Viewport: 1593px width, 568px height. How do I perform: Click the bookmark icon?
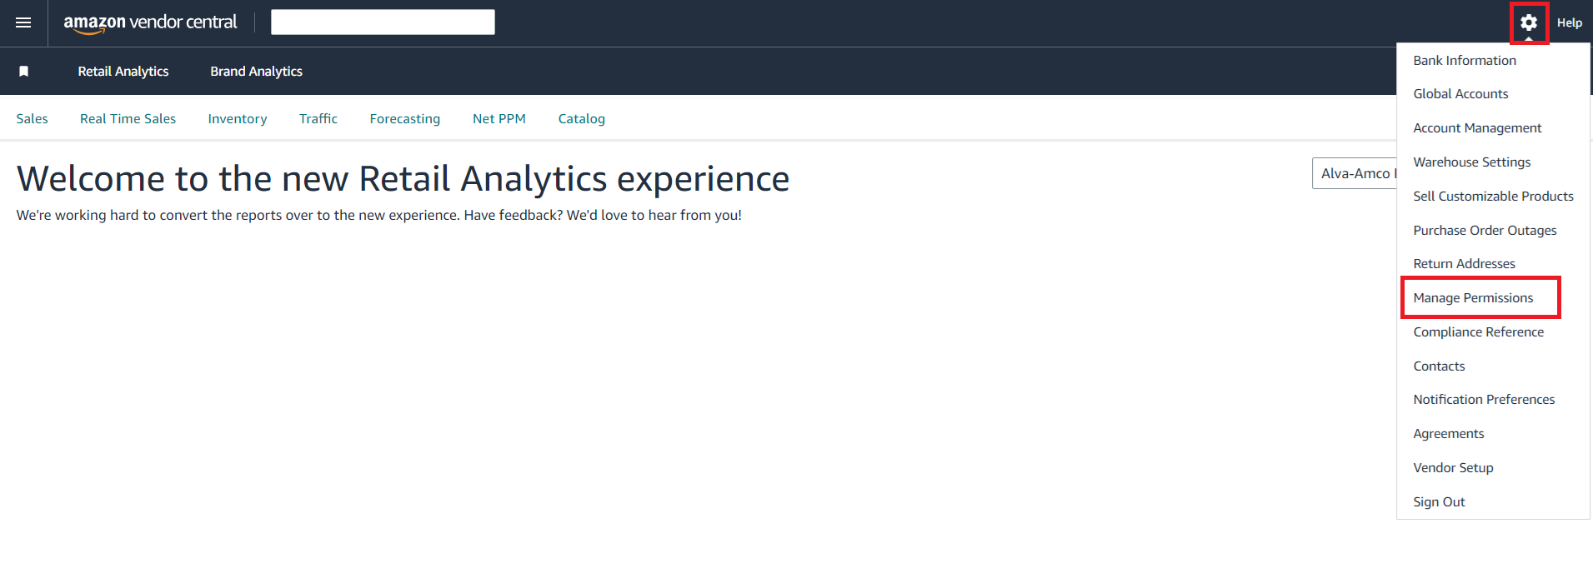pos(24,72)
